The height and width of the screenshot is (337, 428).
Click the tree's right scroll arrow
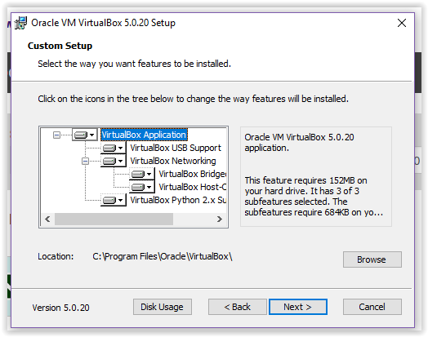pos(220,219)
